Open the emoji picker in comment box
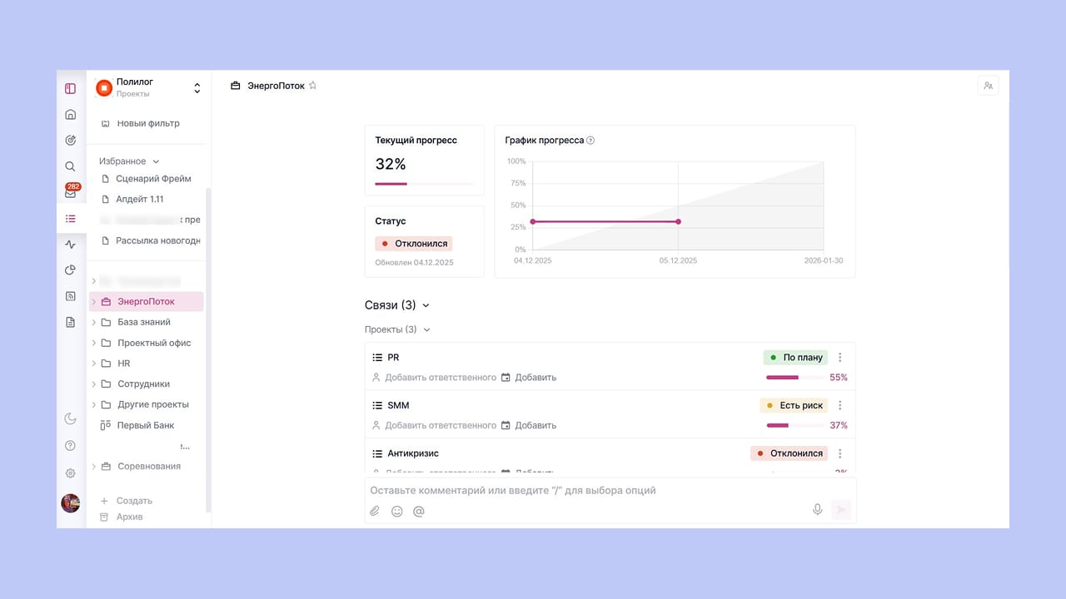Screen dimensions: 1066x599 pos(397,511)
